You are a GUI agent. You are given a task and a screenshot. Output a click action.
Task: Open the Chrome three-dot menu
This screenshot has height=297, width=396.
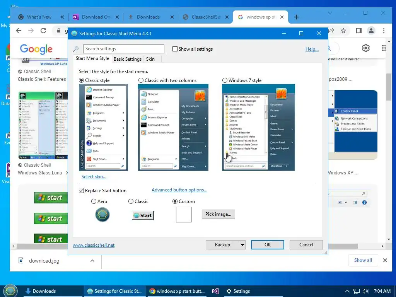click(384, 31)
